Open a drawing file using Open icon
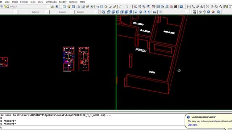 69,6
